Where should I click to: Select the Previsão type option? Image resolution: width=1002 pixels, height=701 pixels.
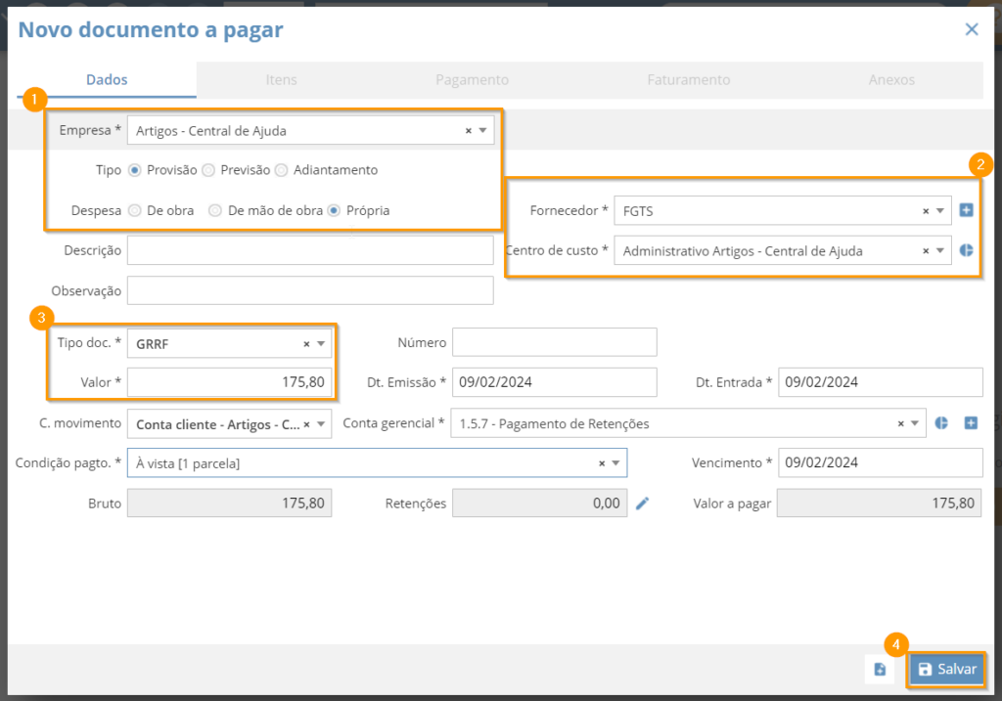click(208, 170)
